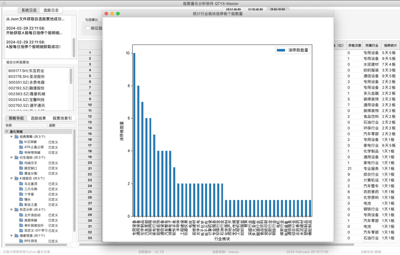The height and width of the screenshot is (255, 400).
Task: Click the 名称 header in strategy tree
Action: coord(26,125)
